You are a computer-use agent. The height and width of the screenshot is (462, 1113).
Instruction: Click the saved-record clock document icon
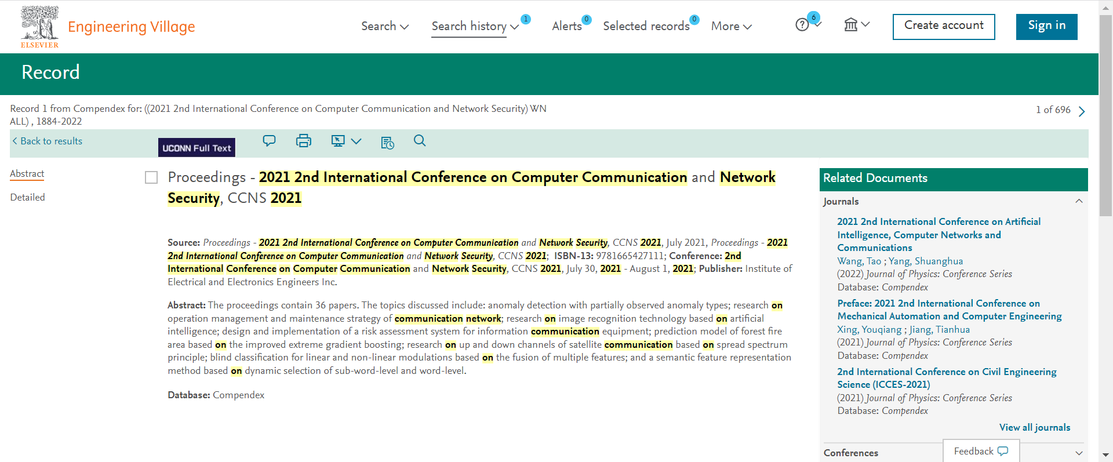click(387, 142)
